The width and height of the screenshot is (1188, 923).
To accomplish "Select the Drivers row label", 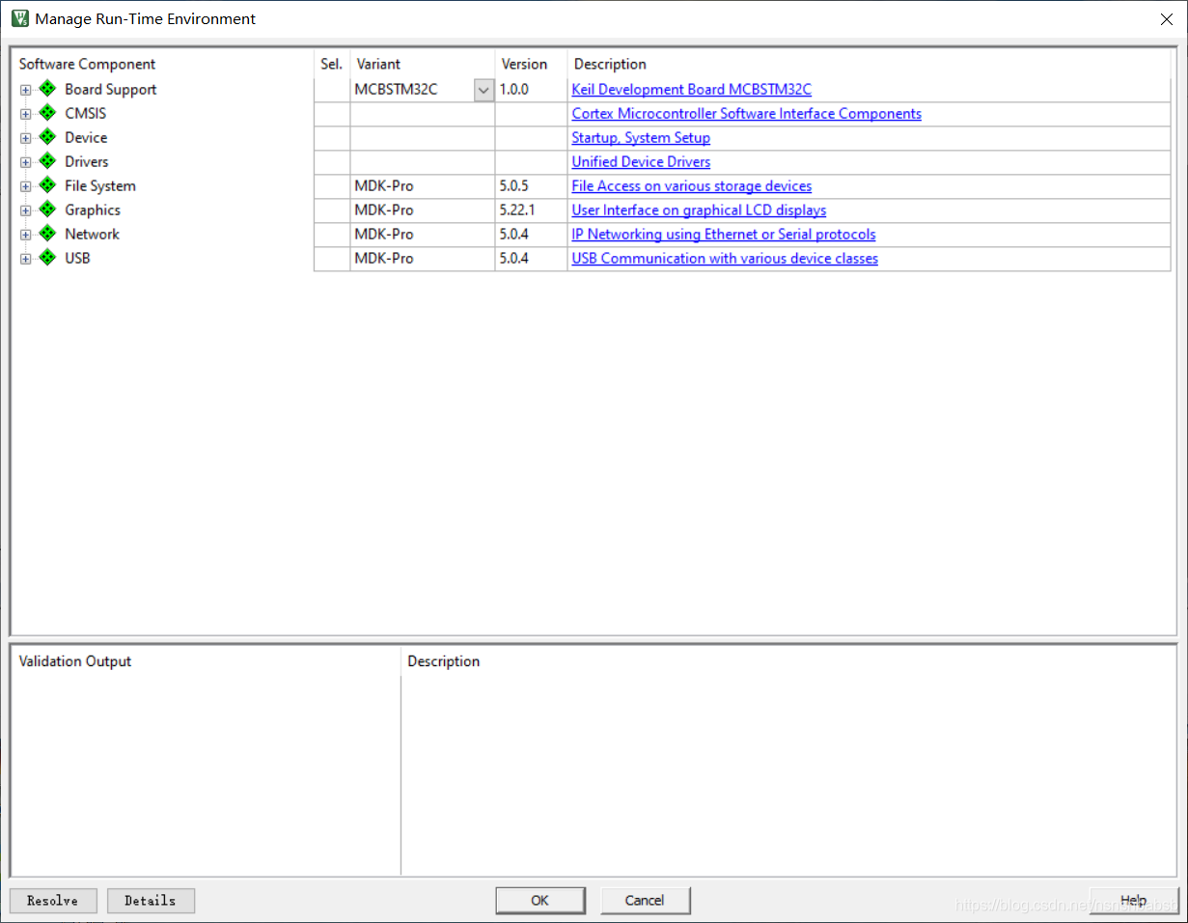I will (x=87, y=161).
